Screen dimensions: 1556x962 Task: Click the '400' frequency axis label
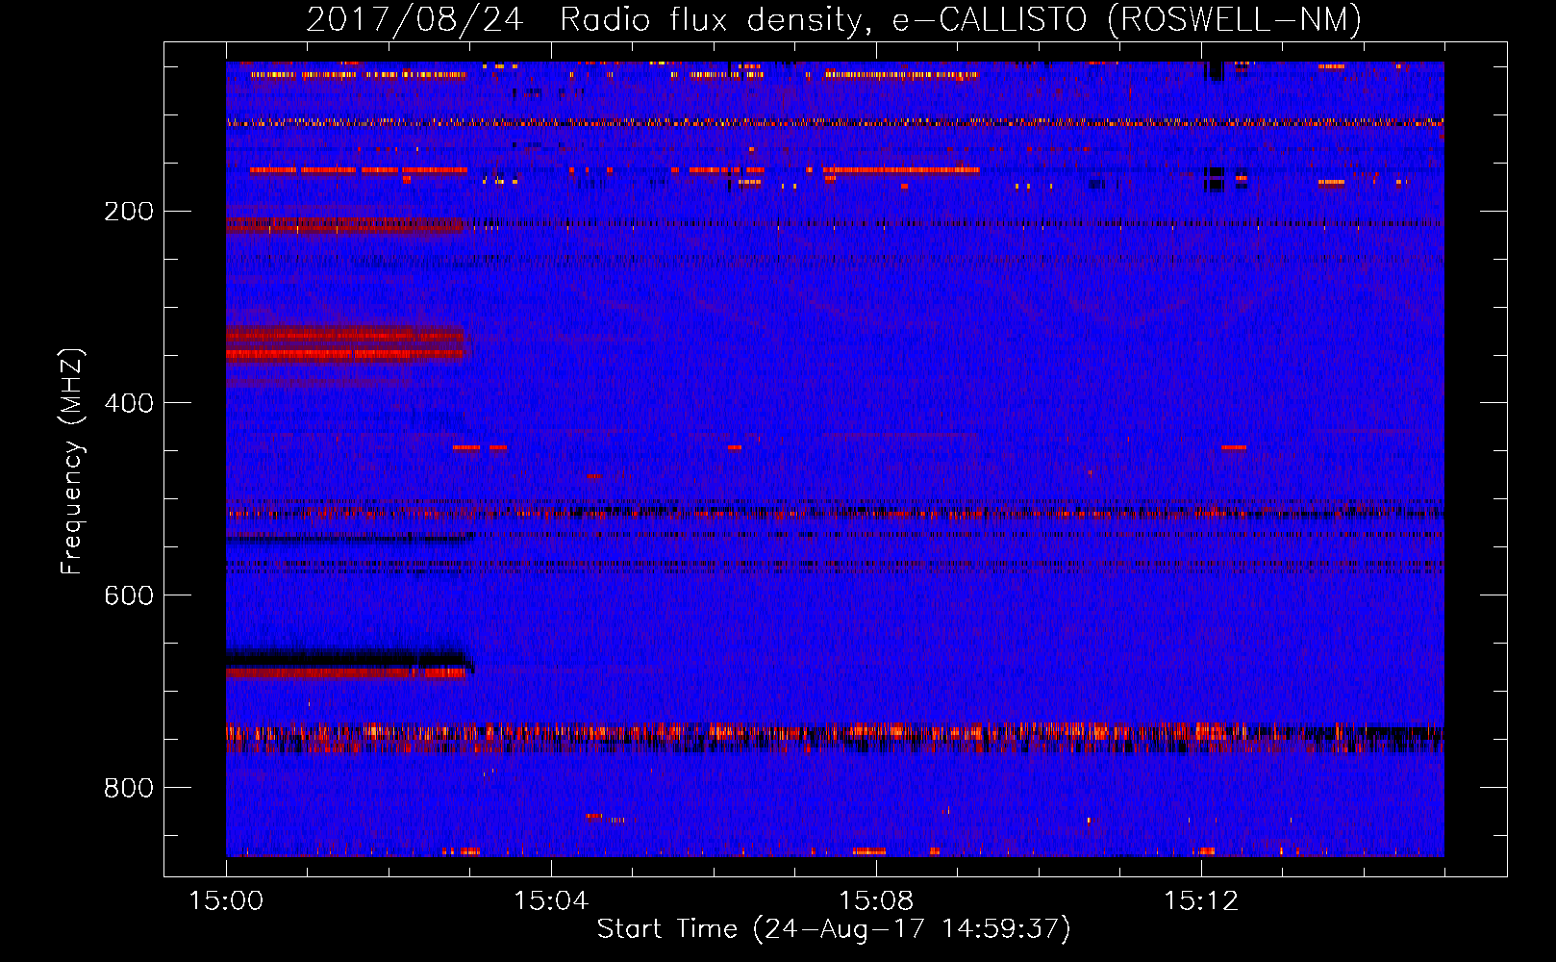point(129,404)
